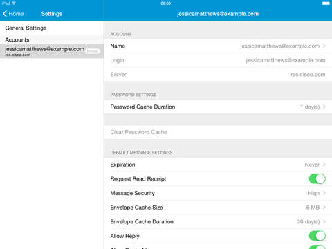Open the Message Security level chooser

218,193
